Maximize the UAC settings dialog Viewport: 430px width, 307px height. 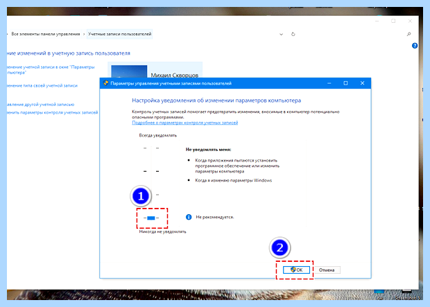tap(345, 83)
